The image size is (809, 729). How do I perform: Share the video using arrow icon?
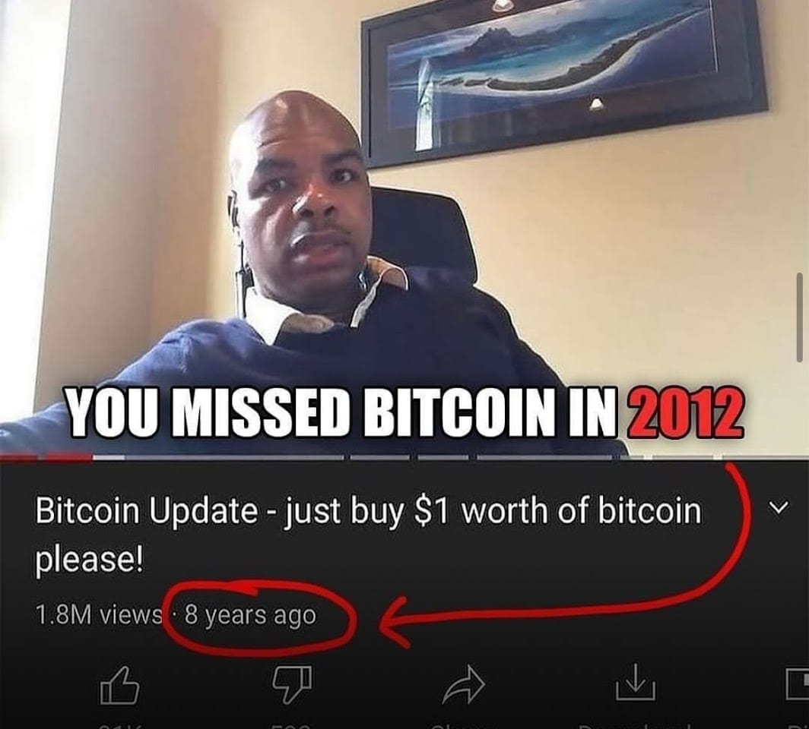click(464, 683)
